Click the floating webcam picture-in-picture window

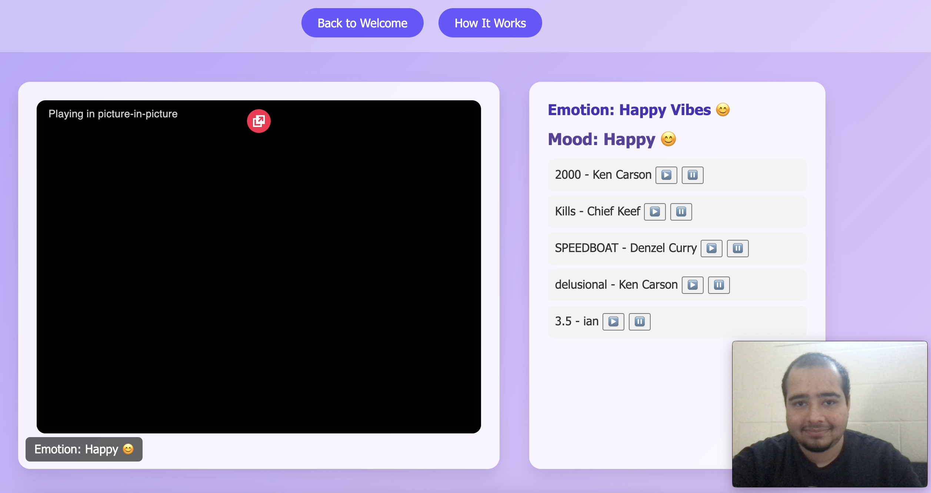[x=829, y=414]
